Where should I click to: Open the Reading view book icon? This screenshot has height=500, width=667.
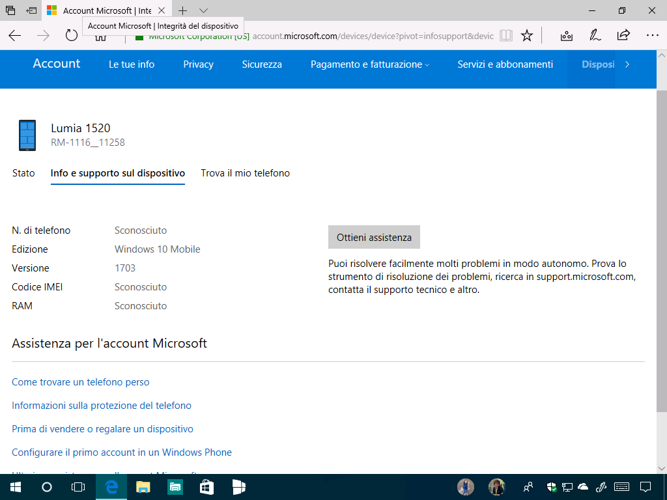pyautogui.click(x=505, y=36)
